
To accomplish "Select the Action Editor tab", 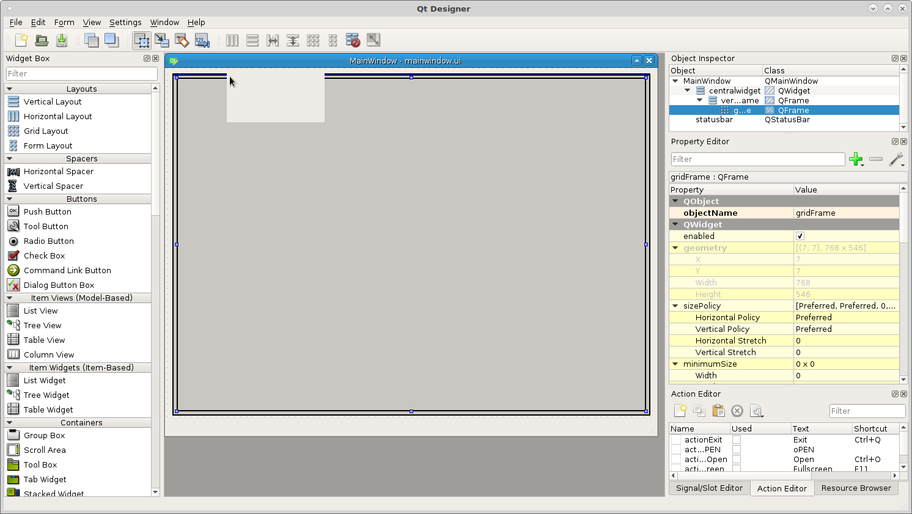I will [x=782, y=488].
